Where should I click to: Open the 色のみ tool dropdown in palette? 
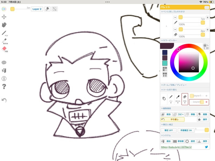click(178, 99)
